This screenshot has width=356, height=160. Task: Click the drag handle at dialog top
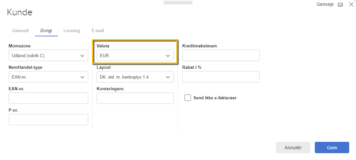[178, 3]
